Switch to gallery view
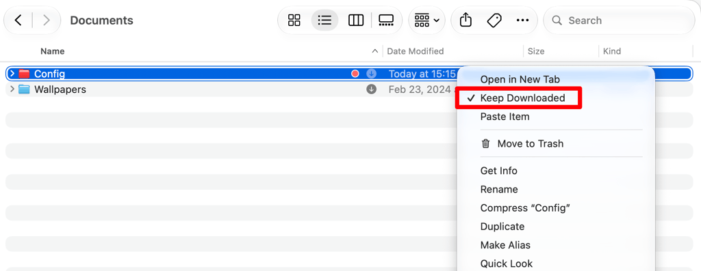This screenshot has width=701, height=271. point(386,20)
